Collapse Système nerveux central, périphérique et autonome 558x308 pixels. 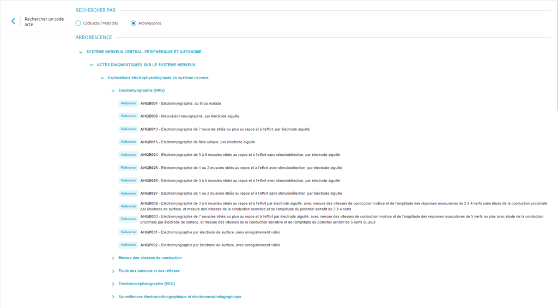point(81,52)
